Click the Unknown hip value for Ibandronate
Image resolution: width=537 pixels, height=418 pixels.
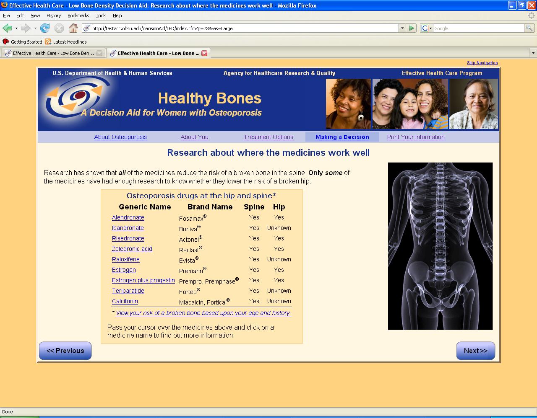[x=279, y=228]
